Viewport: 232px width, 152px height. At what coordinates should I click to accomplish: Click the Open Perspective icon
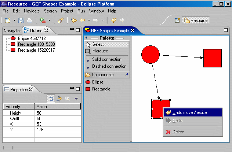point(177,21)
